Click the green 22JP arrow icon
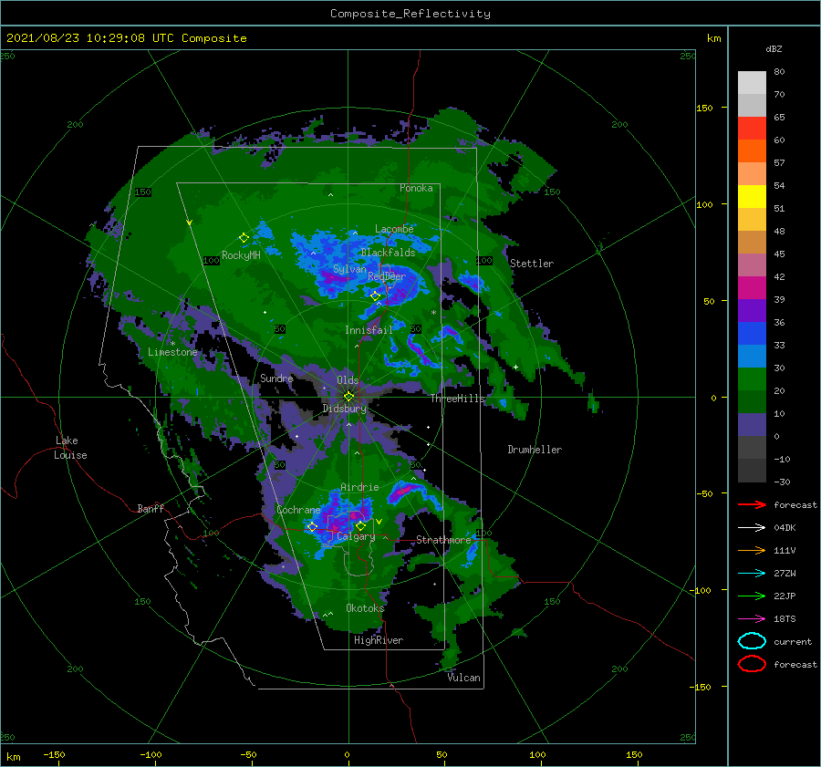 (752, 596)
